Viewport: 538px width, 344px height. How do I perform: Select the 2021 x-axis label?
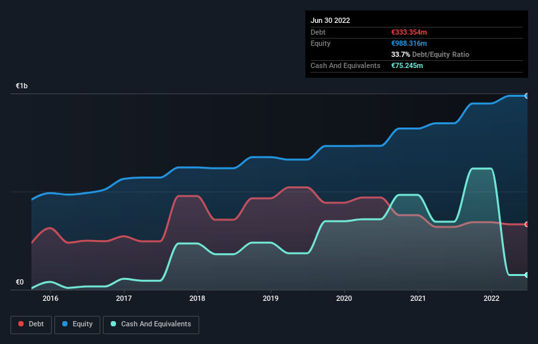[x=418, y=298]
